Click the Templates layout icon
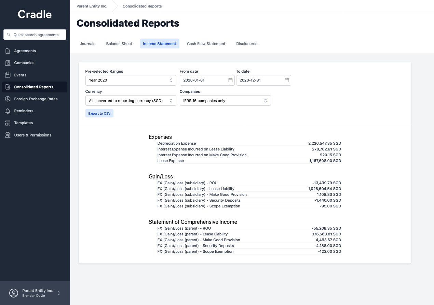This screenshot has width=434, height=305. [8, 123]
